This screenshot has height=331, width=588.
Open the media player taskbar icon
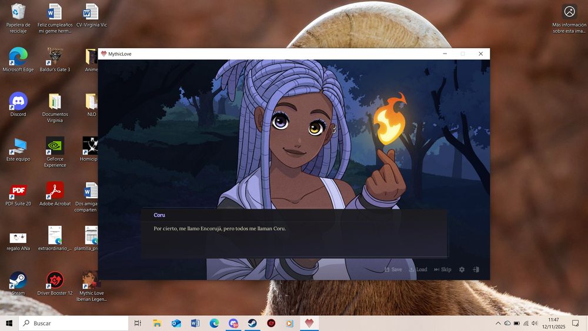tap(290, 323)
